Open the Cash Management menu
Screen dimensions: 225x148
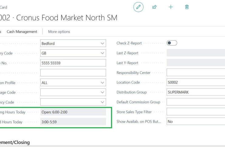22,32
